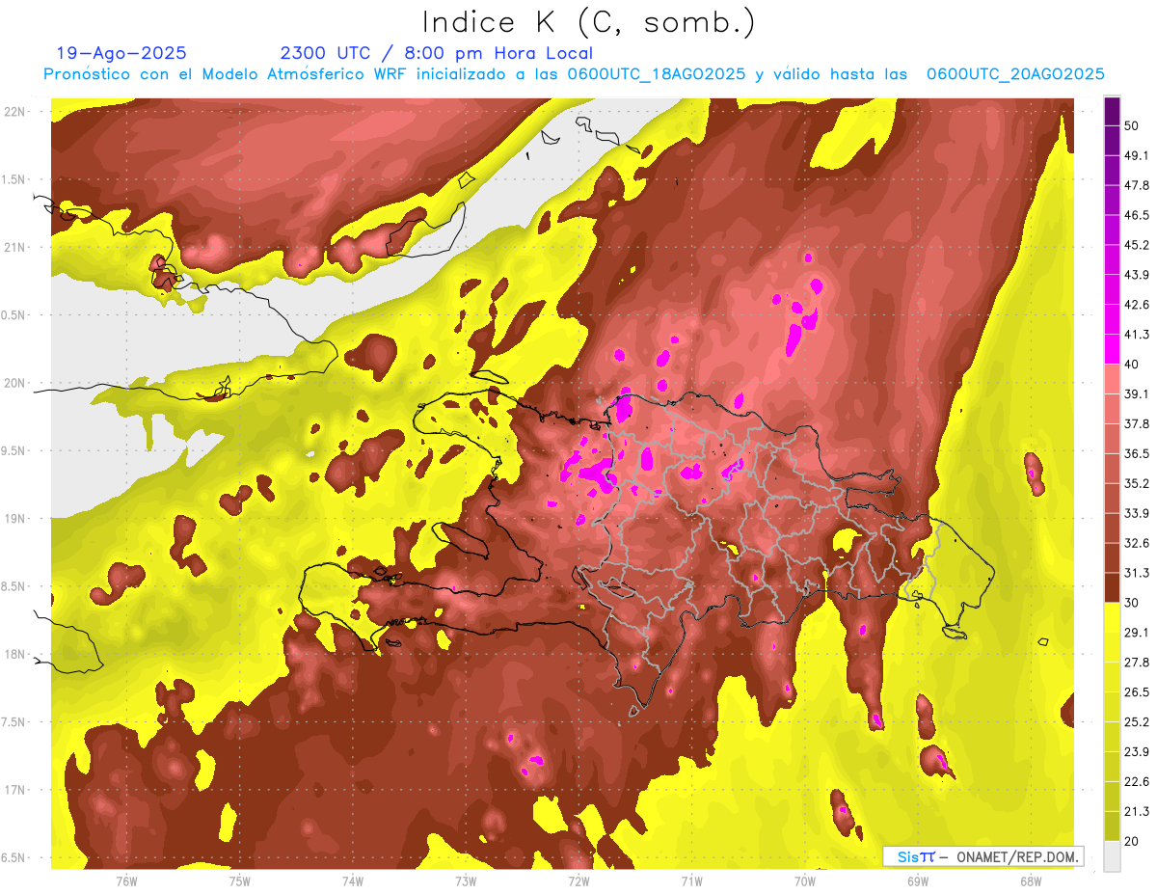The image size is (1157, 894).
Task: Click the colorbar label '23.9'
Action: (1137, 751)
